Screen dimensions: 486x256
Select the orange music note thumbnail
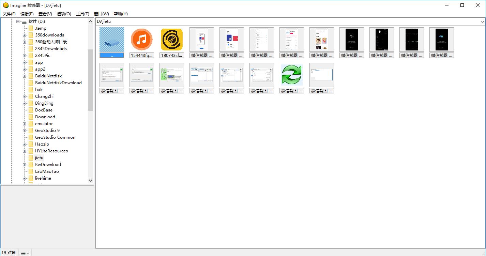click(142, 40)
